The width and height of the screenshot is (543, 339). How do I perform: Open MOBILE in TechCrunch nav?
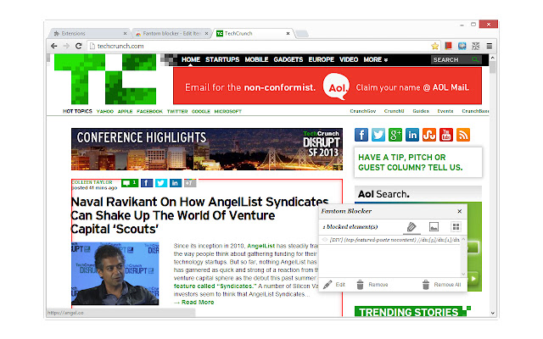[256, 59]
